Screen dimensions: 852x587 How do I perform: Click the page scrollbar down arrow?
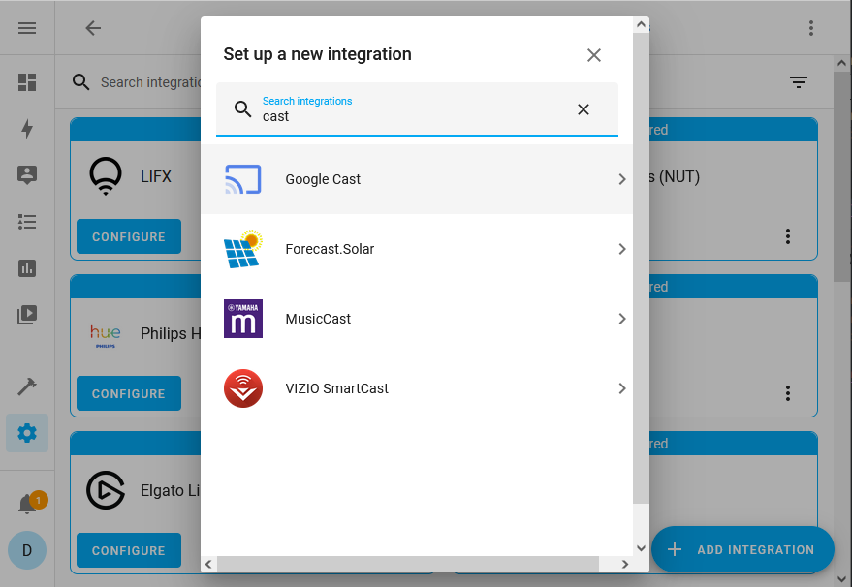(x=842, y=579)
